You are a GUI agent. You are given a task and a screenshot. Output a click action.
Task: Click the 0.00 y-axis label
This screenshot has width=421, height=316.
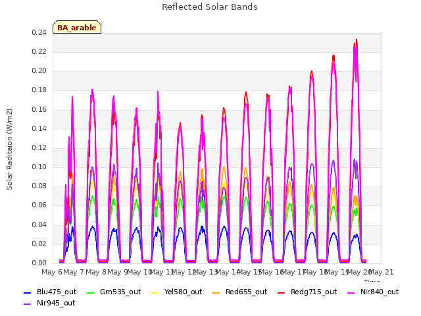coord(39,263)
